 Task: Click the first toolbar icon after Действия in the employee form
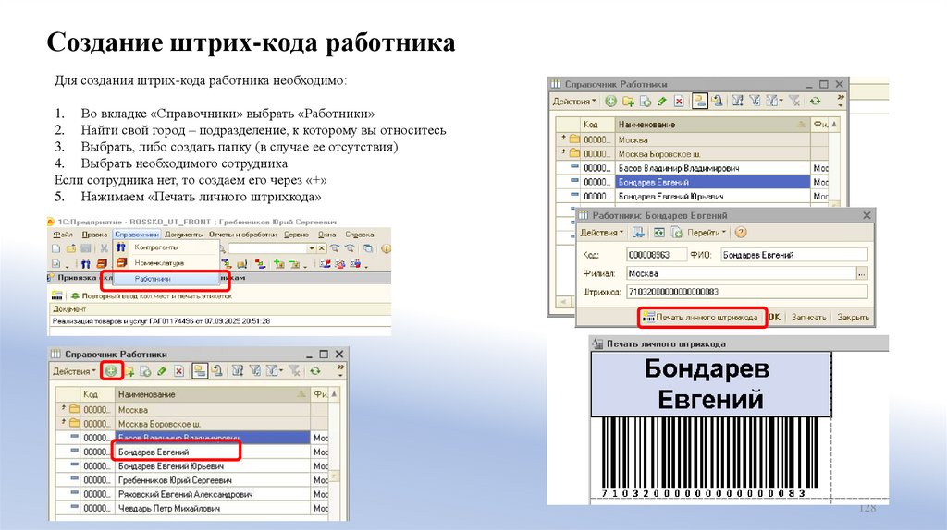pos(638,232)
